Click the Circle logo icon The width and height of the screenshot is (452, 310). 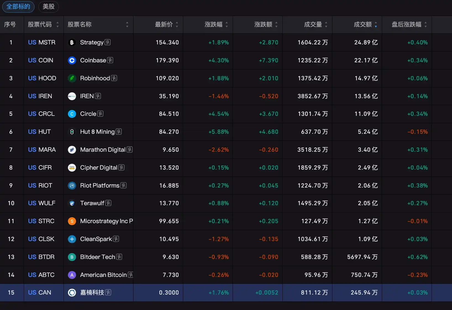72,114
